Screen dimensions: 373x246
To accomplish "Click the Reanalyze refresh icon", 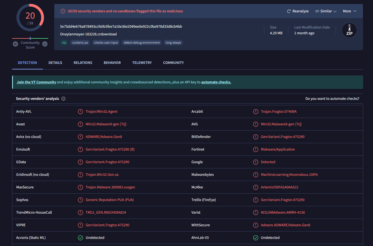I will click(x=289, y=11).
